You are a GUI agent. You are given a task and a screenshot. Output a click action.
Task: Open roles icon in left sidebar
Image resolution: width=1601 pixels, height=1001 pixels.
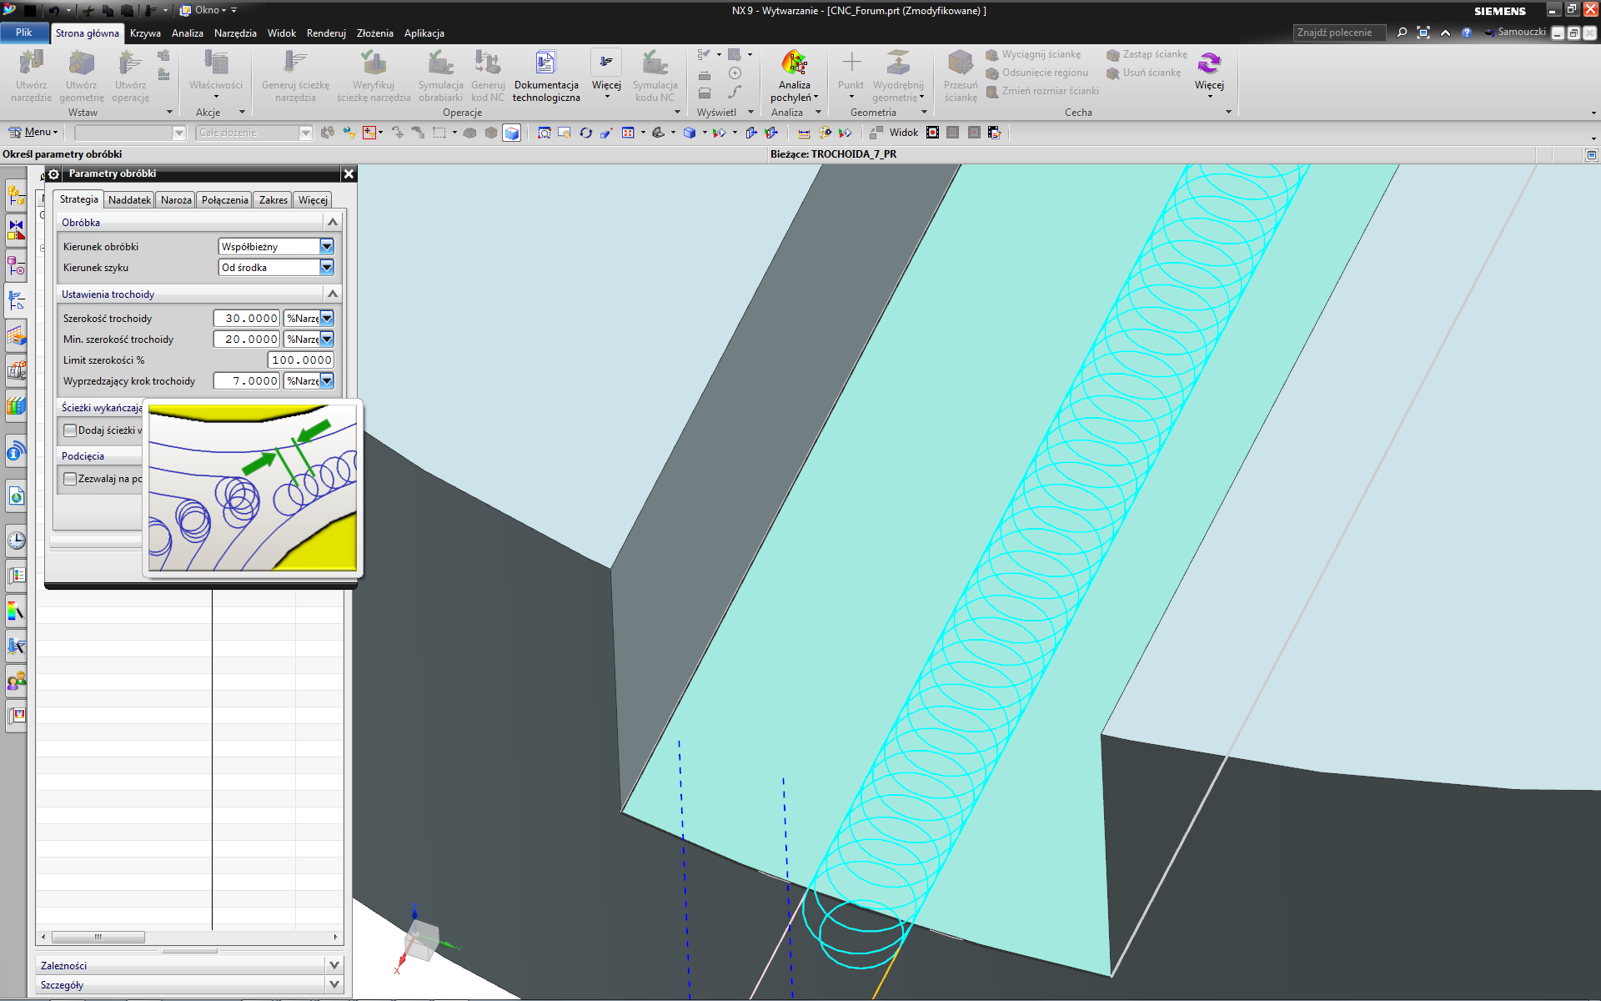[x=16, y=681]
